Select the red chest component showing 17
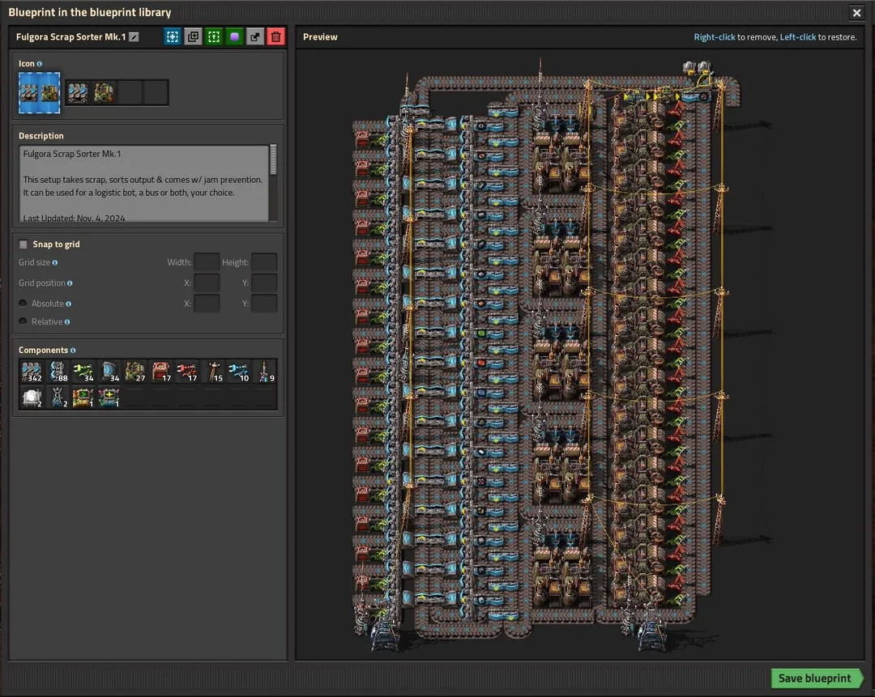This screenshot has width=875, height=697. [x=161, y=372]
